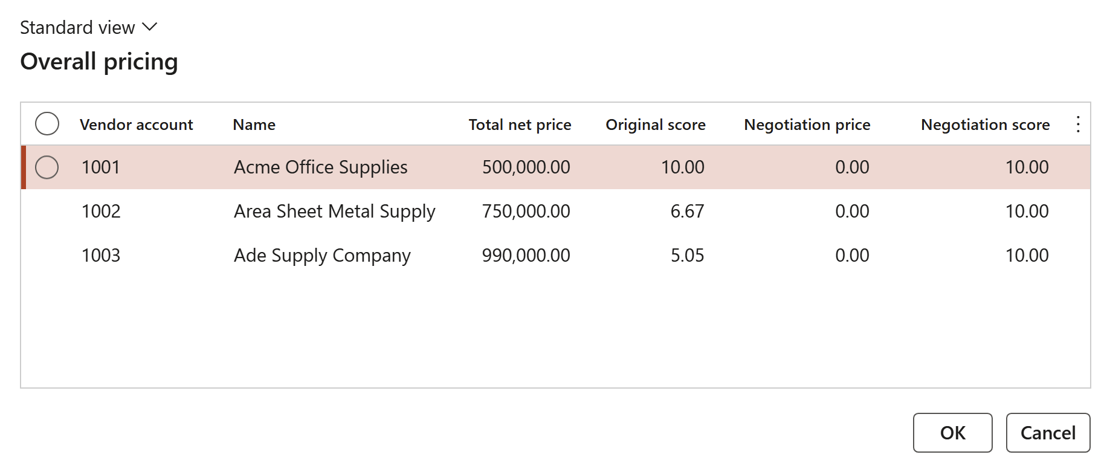Image resolution: width=1107 pixels, height=469 pixels.
Task: Edit negotiation price for vendor 1001
Action: click(852, 167)
